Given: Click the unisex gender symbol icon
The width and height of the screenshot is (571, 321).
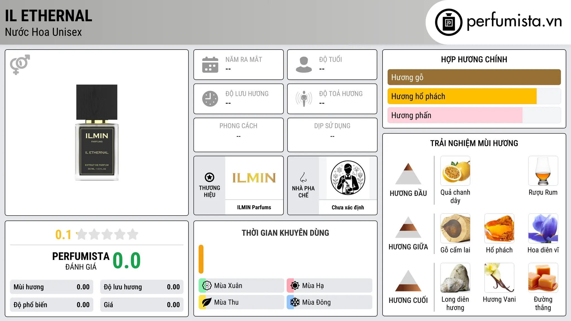Looking at the screenshot, I should tap(20, 65).
